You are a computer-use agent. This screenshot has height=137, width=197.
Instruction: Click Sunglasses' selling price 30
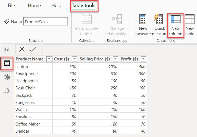[99, 103]
